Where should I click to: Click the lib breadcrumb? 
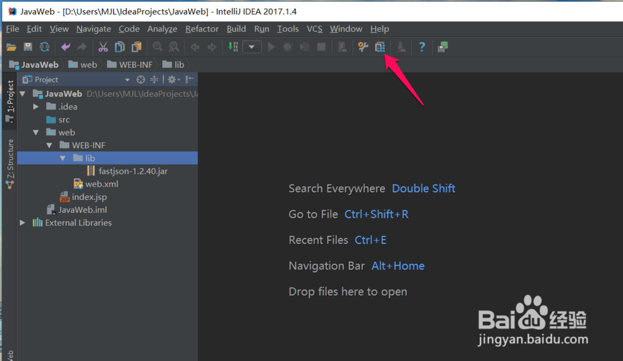[173, 65]
